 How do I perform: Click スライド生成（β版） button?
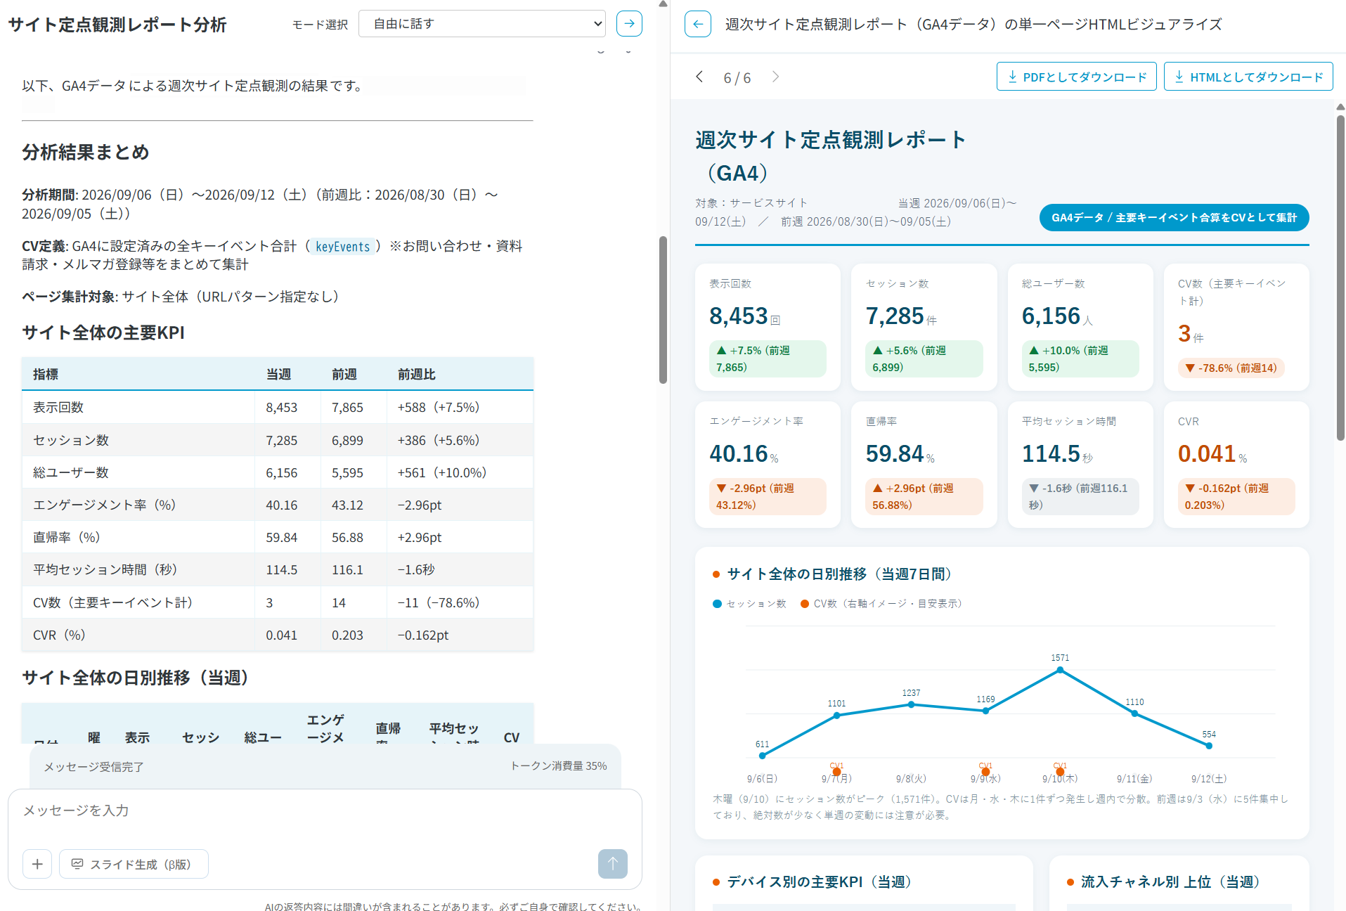[134, 864]
